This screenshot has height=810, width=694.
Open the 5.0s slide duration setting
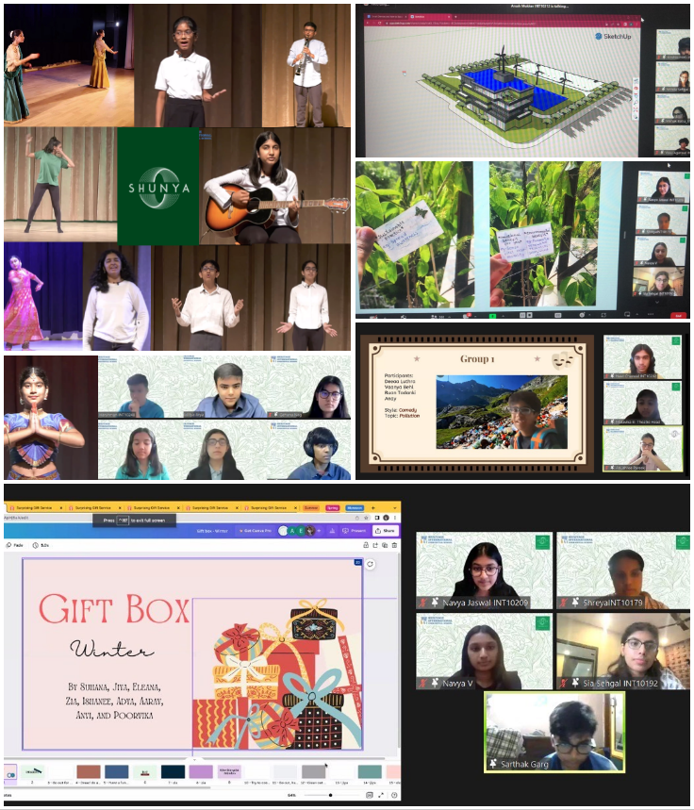click(x=41, y=545)
